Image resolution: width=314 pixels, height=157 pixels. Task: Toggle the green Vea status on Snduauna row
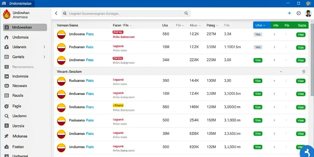258,107
